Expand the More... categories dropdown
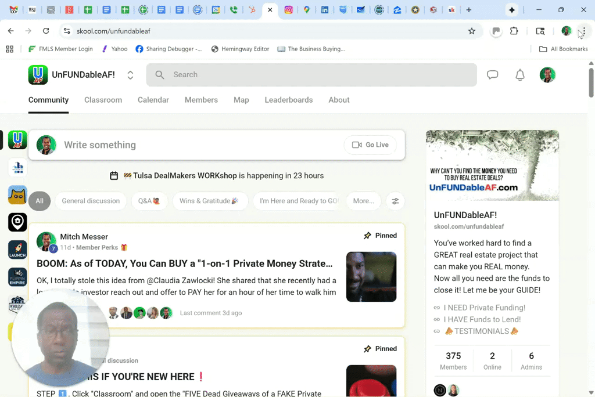This screenshot has width=595, height=397. tap(364, 201)
